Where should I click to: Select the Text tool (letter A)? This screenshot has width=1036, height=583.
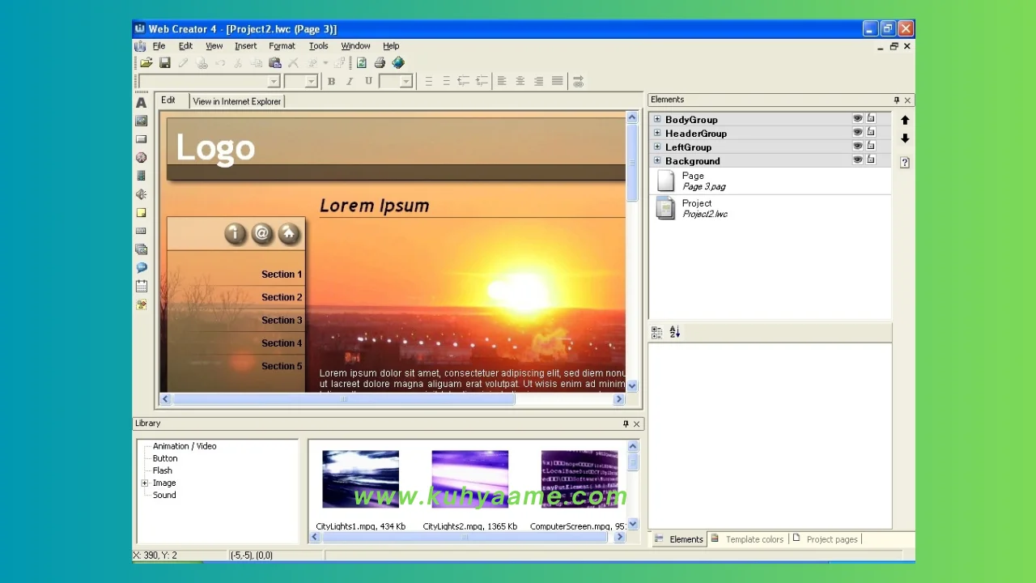142,103
